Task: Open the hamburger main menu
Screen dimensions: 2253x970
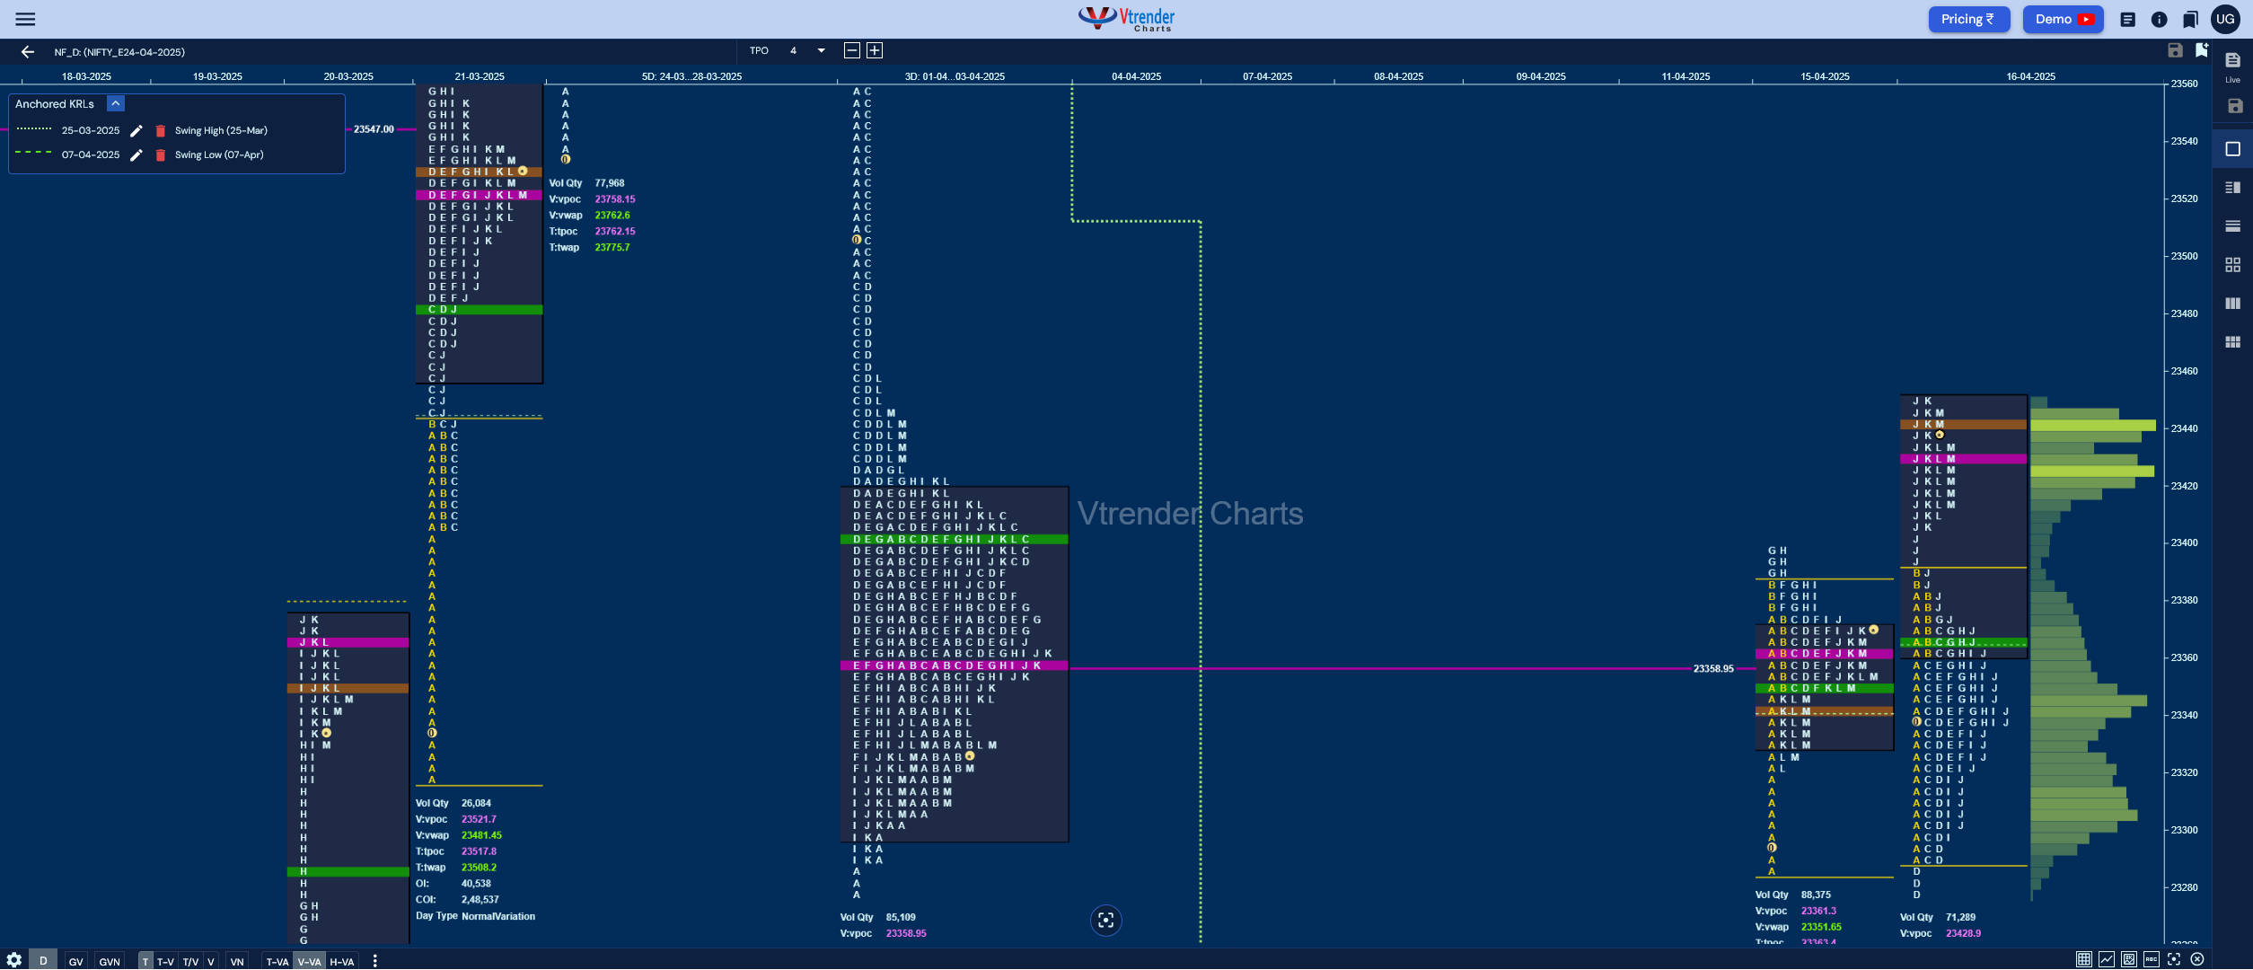Action: click(25, 19)
